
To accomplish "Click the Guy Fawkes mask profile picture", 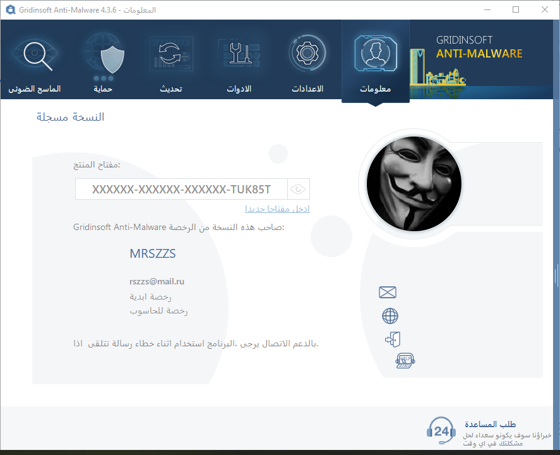I will (x=414, y=184).
